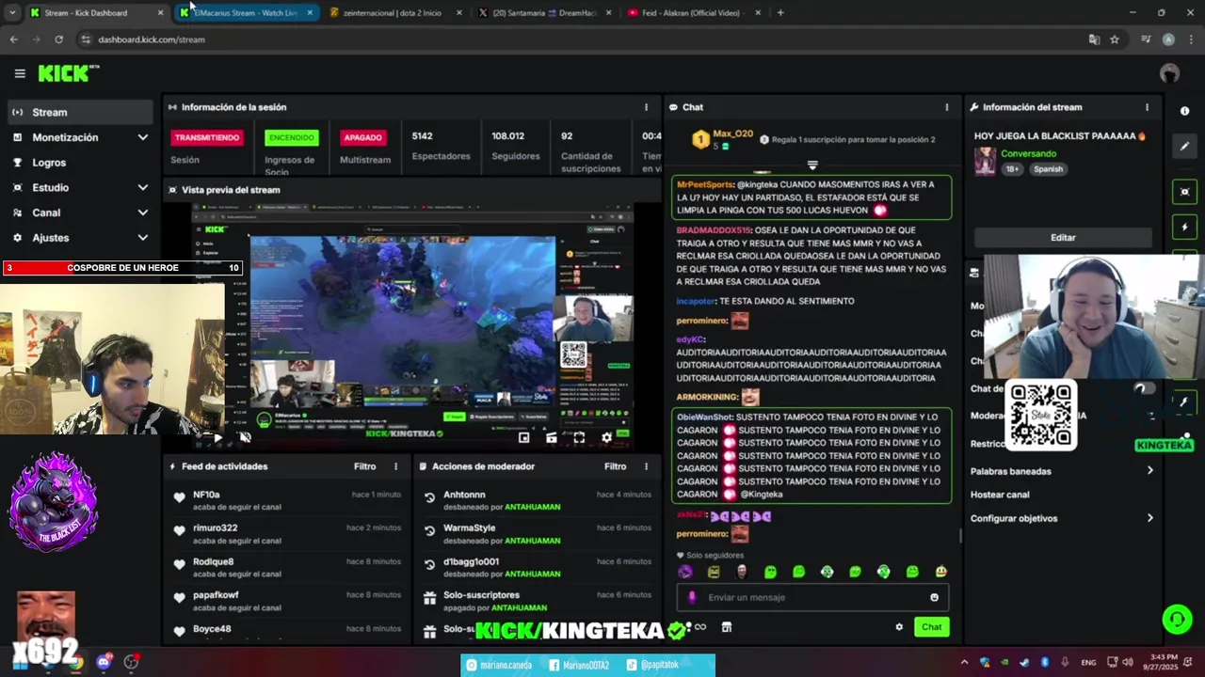
Task: Open activity feed three-dot menu
Action: click(395, 466)
